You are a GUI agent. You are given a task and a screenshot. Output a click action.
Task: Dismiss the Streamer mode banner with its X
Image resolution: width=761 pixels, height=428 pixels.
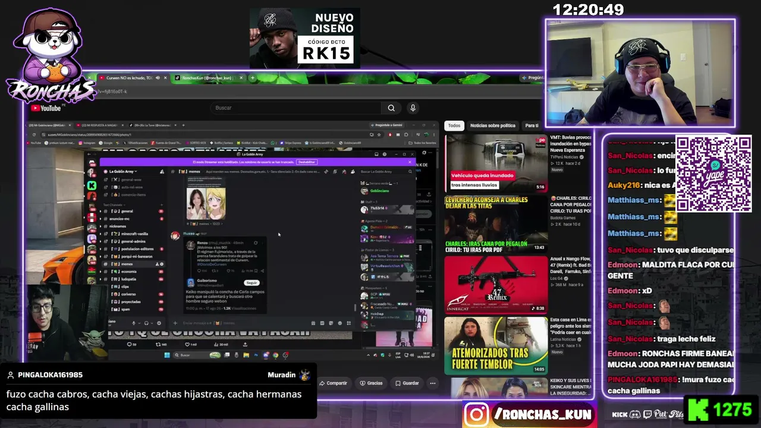(x=410, y=162)
